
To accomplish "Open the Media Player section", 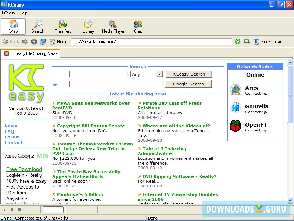I will tap(113, 27).
